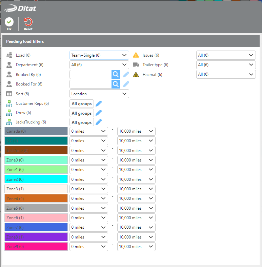Click the pencil edit icon for JacksTrucking
The height and width of the screenshot is (267, 262).
(x=99, y=122)
